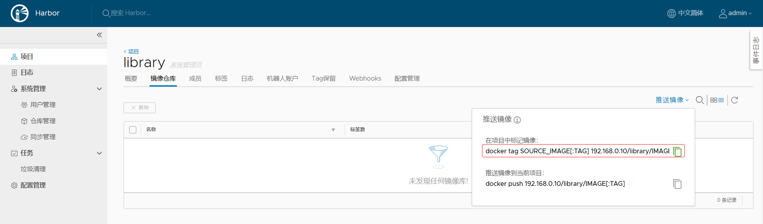This screenshot has width=763, height=224.
Task: Click the globe language icon
Action: coord(671,14)
